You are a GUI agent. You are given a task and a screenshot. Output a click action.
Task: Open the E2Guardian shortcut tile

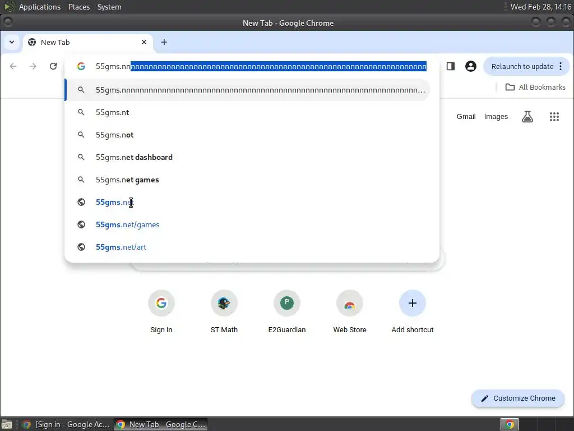[x=287, y=311]
